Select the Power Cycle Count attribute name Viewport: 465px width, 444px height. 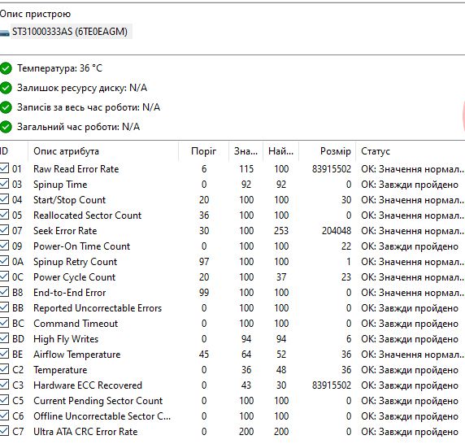click(x=75, y=277)
